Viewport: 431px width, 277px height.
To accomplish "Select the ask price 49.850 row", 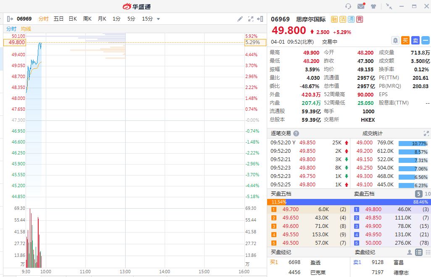I will [x=391, y=218].
